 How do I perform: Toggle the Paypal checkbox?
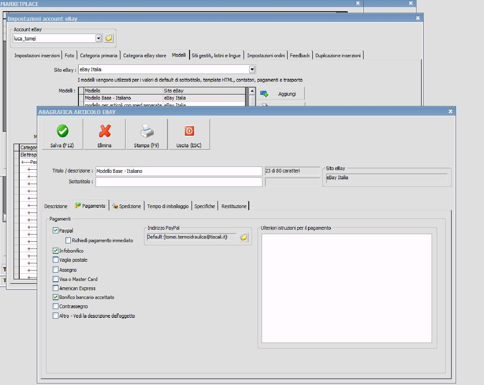tap(56, 231)
